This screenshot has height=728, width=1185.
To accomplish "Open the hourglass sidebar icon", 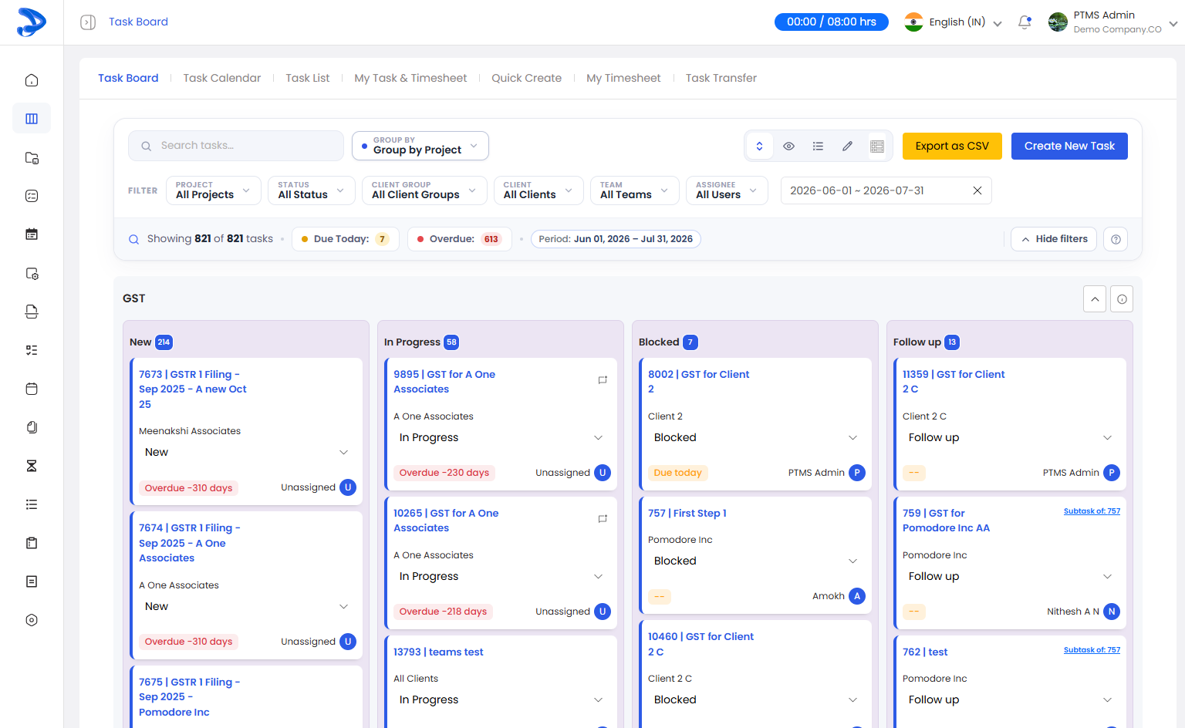I will pyautogui.click(x=32, y=466).
